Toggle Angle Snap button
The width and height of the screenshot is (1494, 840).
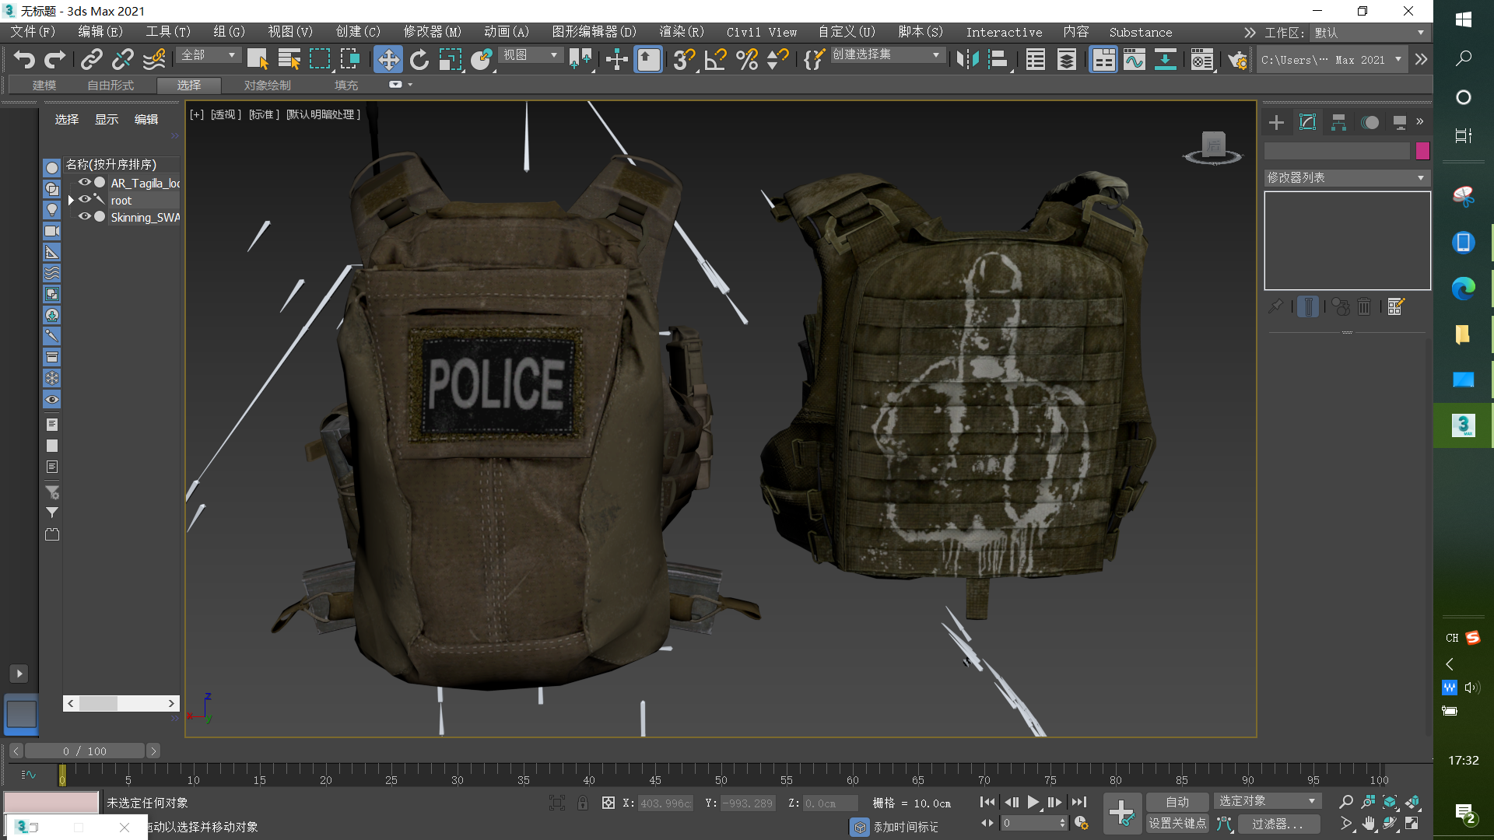click(x=715, y=59)
